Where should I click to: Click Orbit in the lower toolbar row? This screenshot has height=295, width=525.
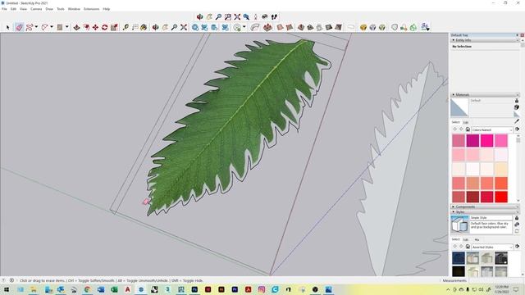click(156, 27)
